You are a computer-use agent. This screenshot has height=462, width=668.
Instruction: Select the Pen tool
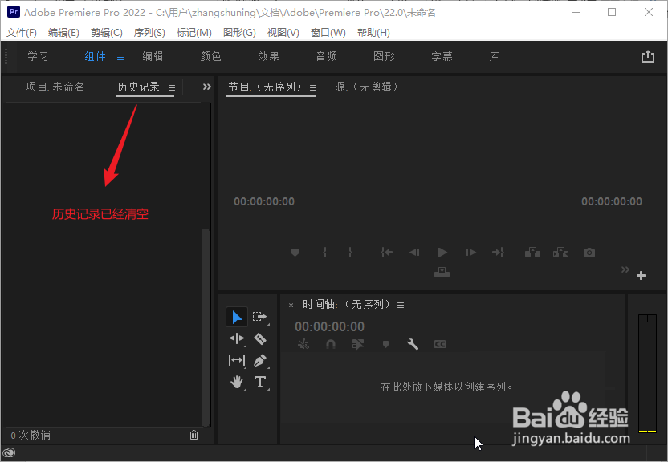[x=260, y=360]
